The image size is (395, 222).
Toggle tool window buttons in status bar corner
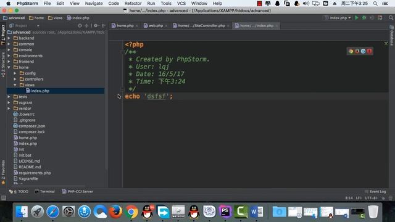[4, 198]
